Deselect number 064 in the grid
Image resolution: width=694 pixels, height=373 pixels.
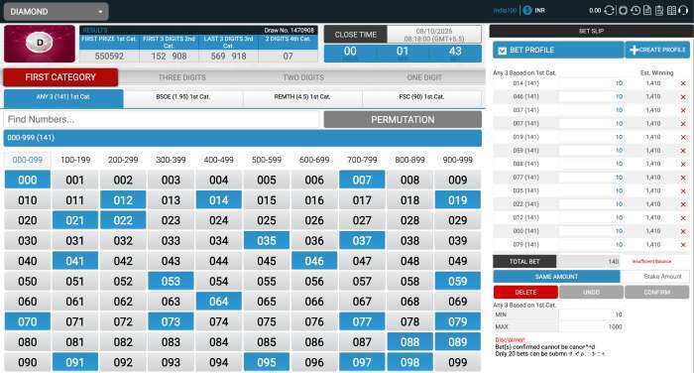(219, 302)
